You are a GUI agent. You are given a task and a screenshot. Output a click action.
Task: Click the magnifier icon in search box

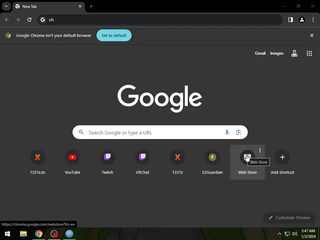81,132
